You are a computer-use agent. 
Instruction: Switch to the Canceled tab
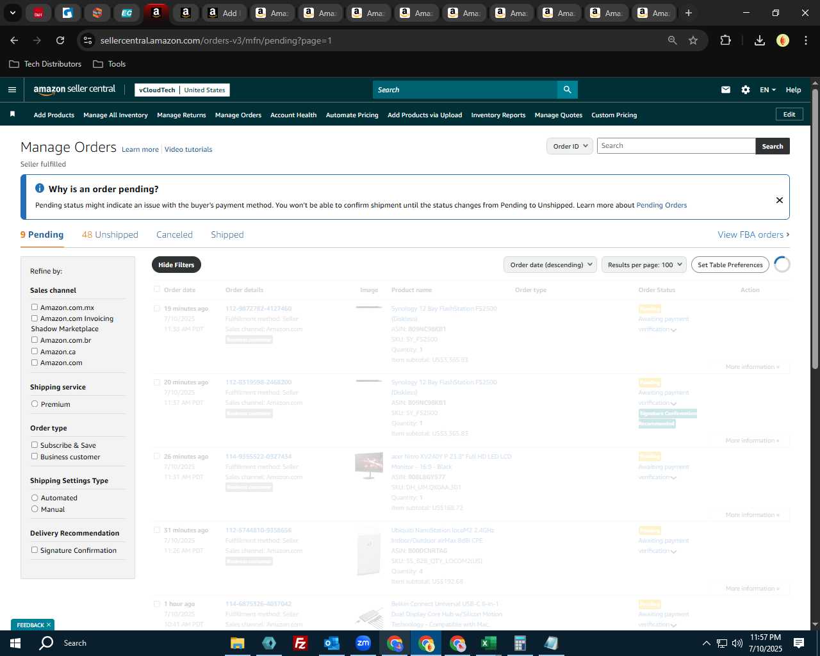[x=174, y=234]
